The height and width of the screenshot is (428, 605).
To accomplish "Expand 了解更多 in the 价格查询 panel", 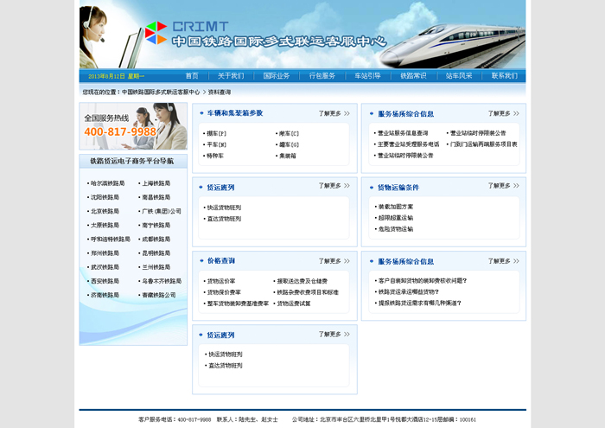I will [x=334, y=260].
